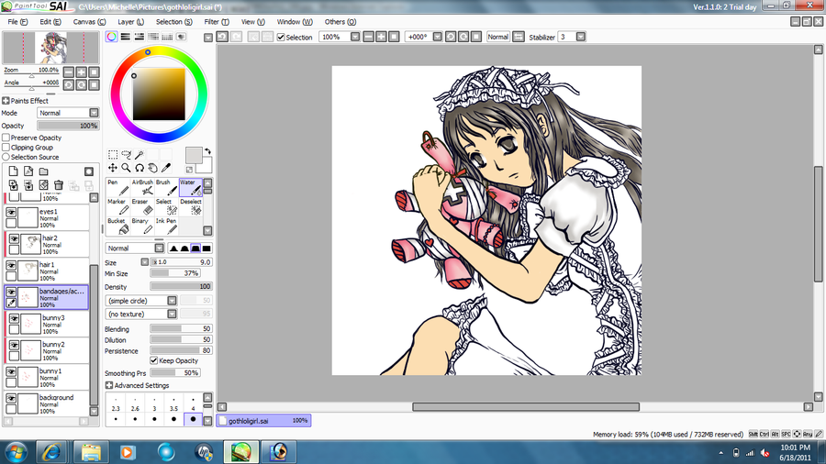
Task: Open the Filter menu
Action: (217, 22)
